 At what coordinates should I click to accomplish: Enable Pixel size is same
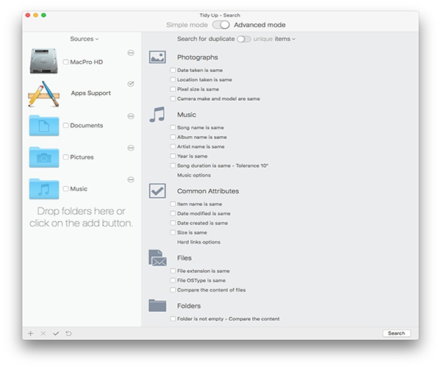pyautogui.click(x=173, y=89)
